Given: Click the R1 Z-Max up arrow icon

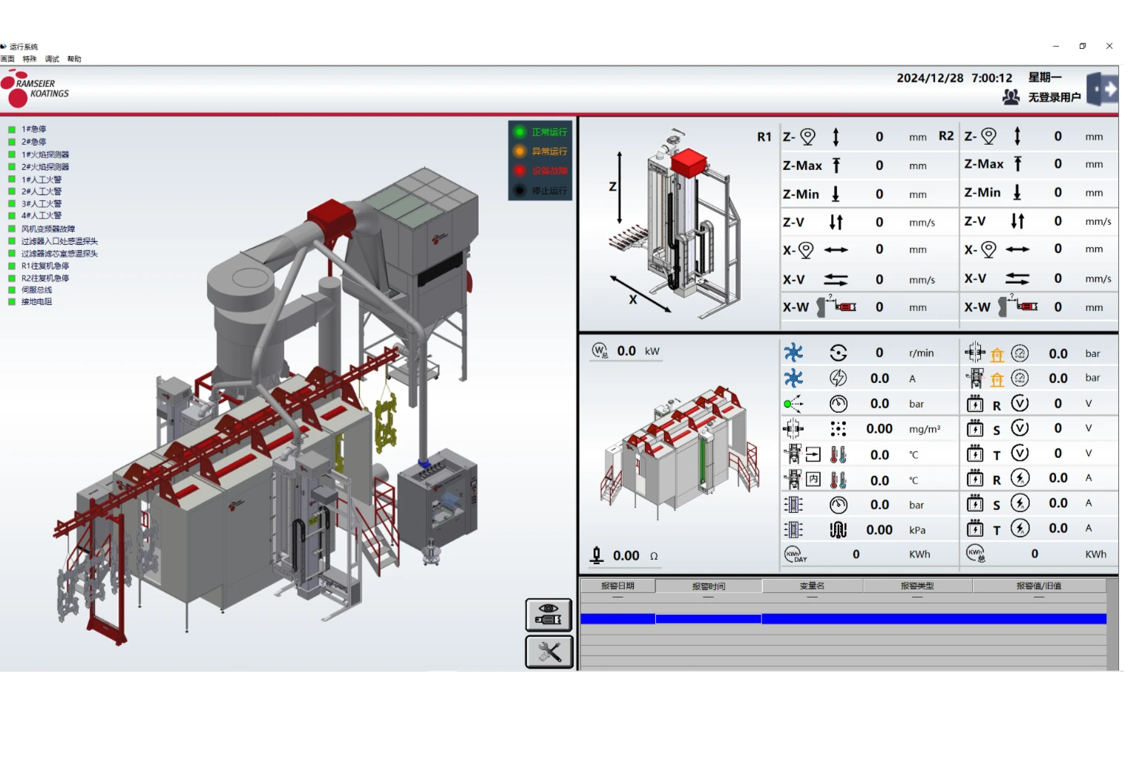Looking at the screenshot, I should coord(836,166).
